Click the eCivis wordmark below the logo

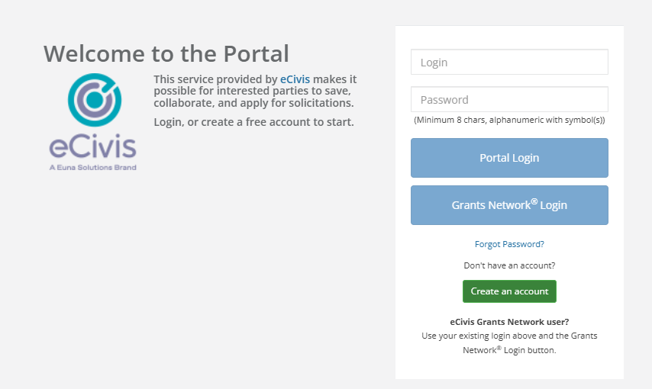(92, 146)
